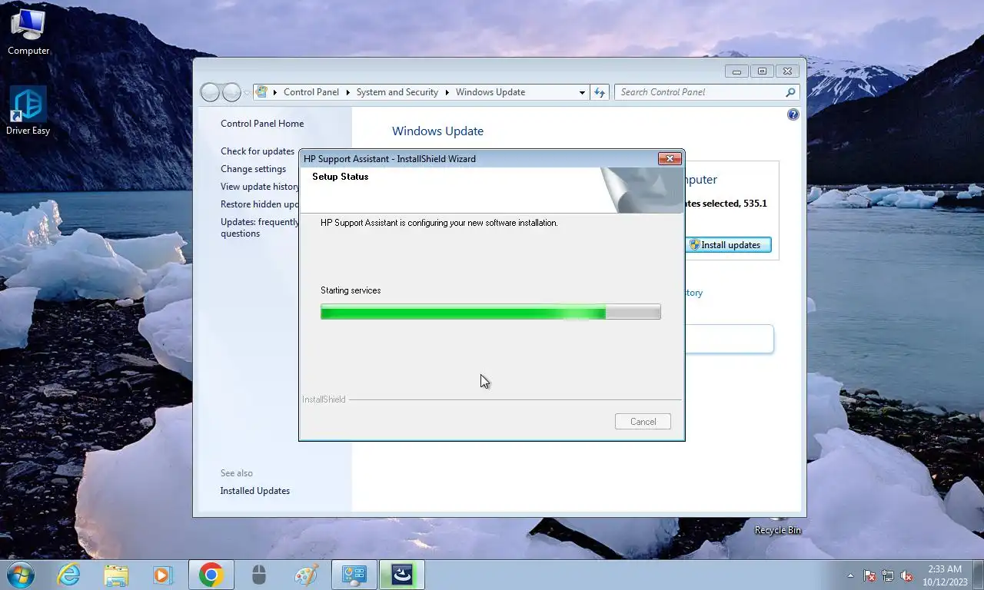Open View update history link

pyautogui.click(x=260, y=187)
